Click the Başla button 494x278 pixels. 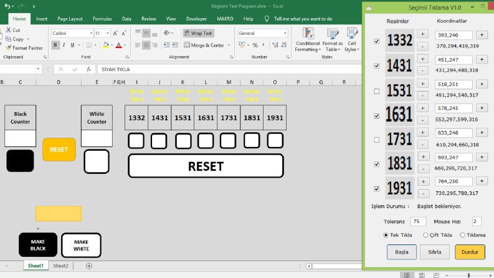coord(402,252)
